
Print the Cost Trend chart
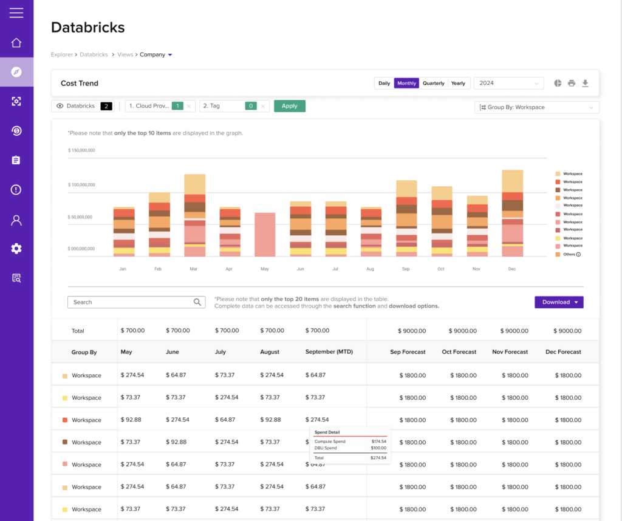coord(572,83)
